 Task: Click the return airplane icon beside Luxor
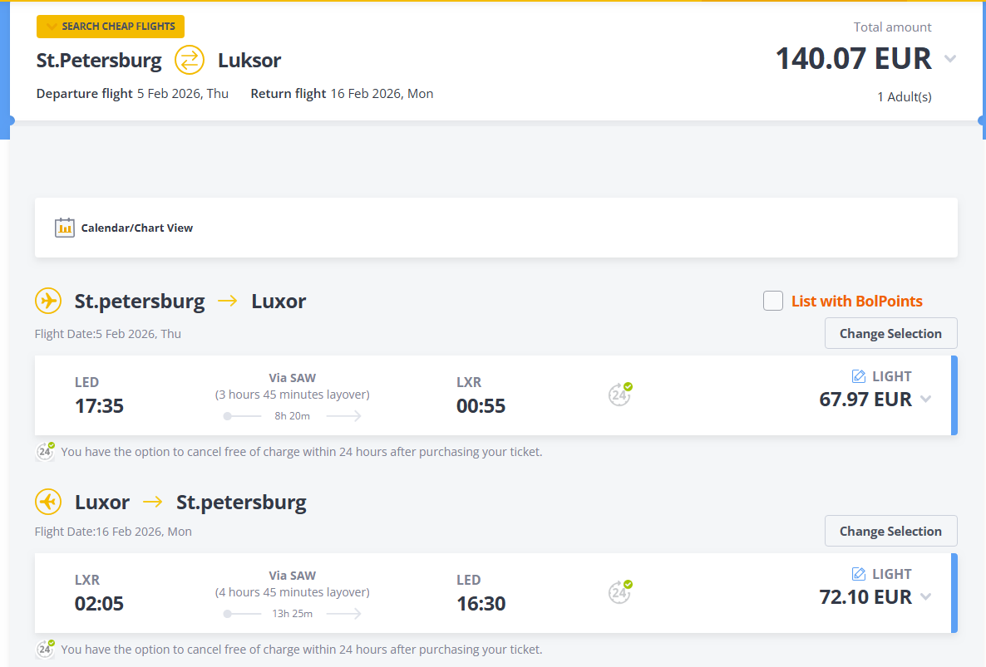pos(48,502)
